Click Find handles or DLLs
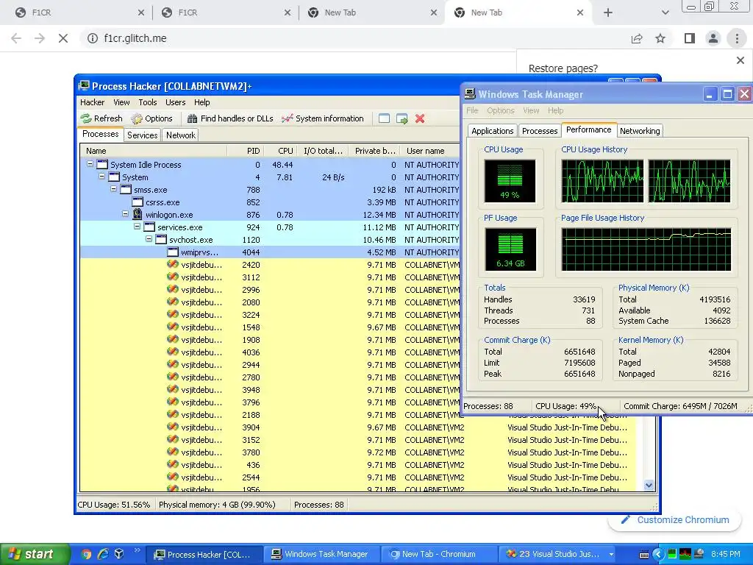753x565 pixels. coord(230,118)
